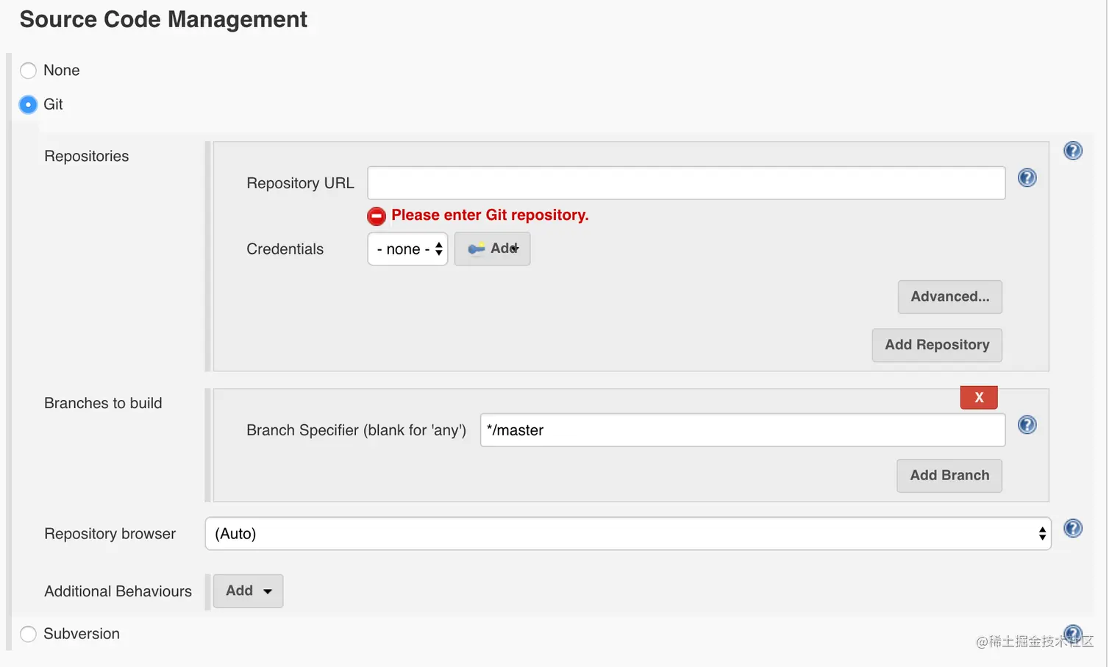Click into the Repository URL text field
The width and height of the screenshot is (1112, 667).
pos(686,183)
